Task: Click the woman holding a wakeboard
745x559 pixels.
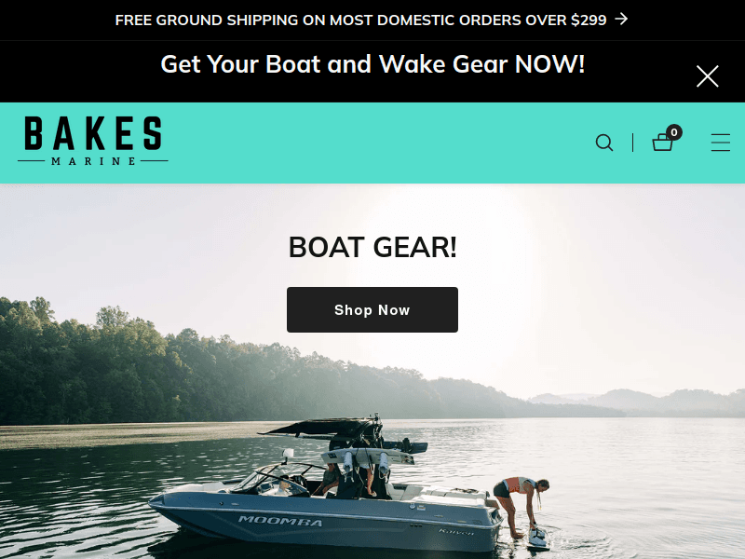Action: 521,507
